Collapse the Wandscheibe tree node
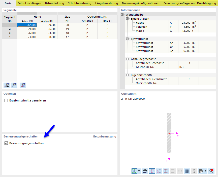This screenshot has height=177, width=218. [x=122, y=14]
